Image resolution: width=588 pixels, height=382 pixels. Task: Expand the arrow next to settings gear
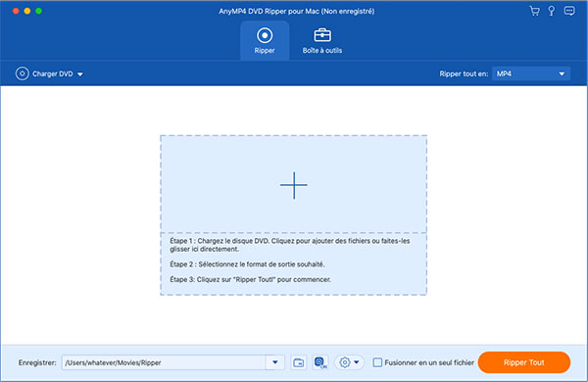click(x=357, y=362)
